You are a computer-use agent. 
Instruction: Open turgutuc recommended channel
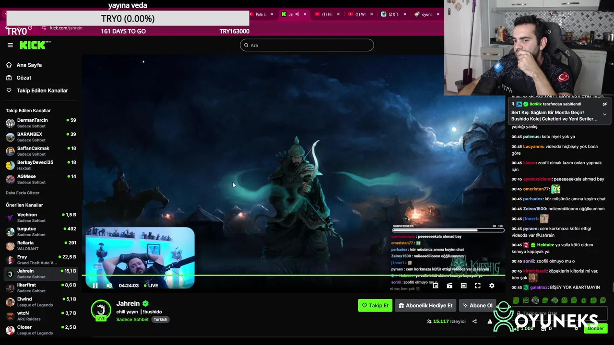coord(41,231)
